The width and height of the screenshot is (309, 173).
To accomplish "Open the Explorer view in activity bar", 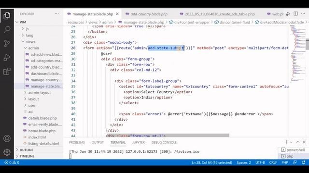I will tap(7, 16).
